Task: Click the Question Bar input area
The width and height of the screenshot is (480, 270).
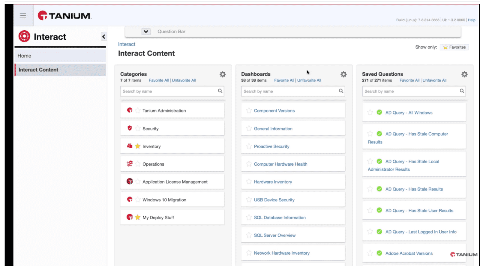Action: point(306,31)
